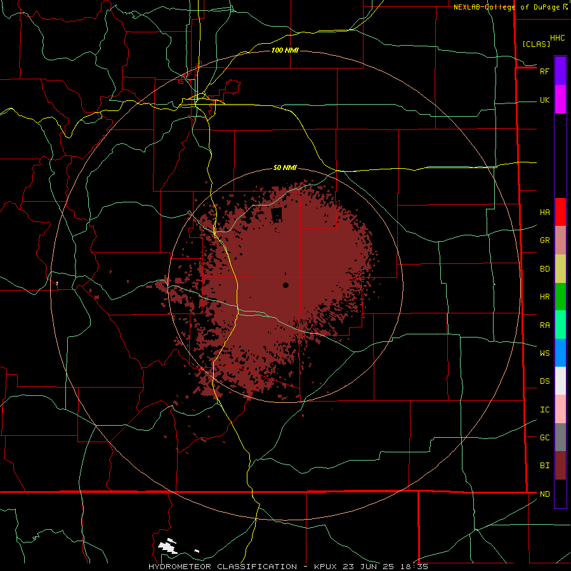
Task: Pick the RA light green legend swatch
Action: (560, 325)
